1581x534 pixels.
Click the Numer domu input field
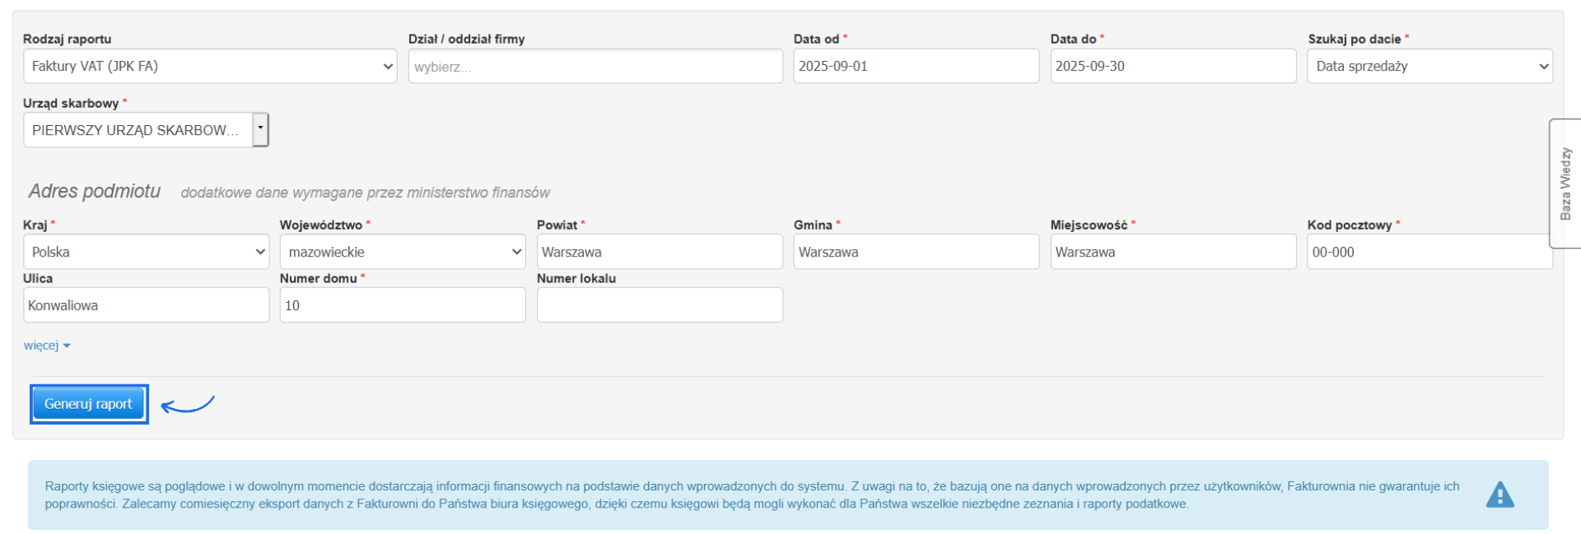click(x=403, y=305)
